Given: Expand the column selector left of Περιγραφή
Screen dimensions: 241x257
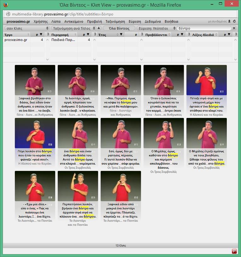Looking at the screenshot, I should [x=48, y=34].
